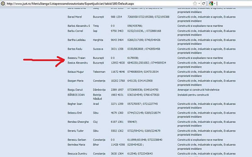
Task: Expand the search engine selector dropdown arrow
Action: (x=214, y=3)
